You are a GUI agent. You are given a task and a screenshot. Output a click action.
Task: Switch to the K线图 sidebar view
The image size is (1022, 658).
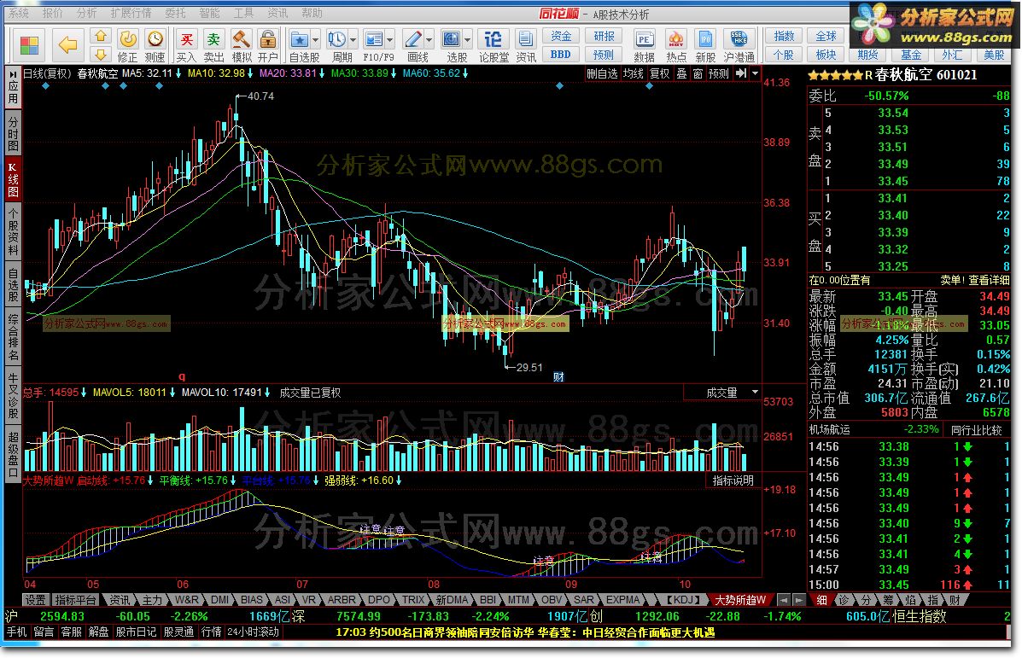click(13, 179)
